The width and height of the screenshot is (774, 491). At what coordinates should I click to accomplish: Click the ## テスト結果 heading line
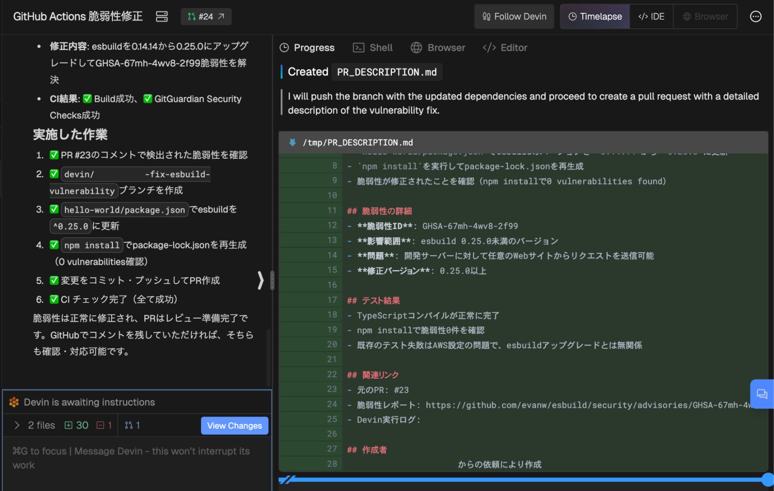point(373,300)
